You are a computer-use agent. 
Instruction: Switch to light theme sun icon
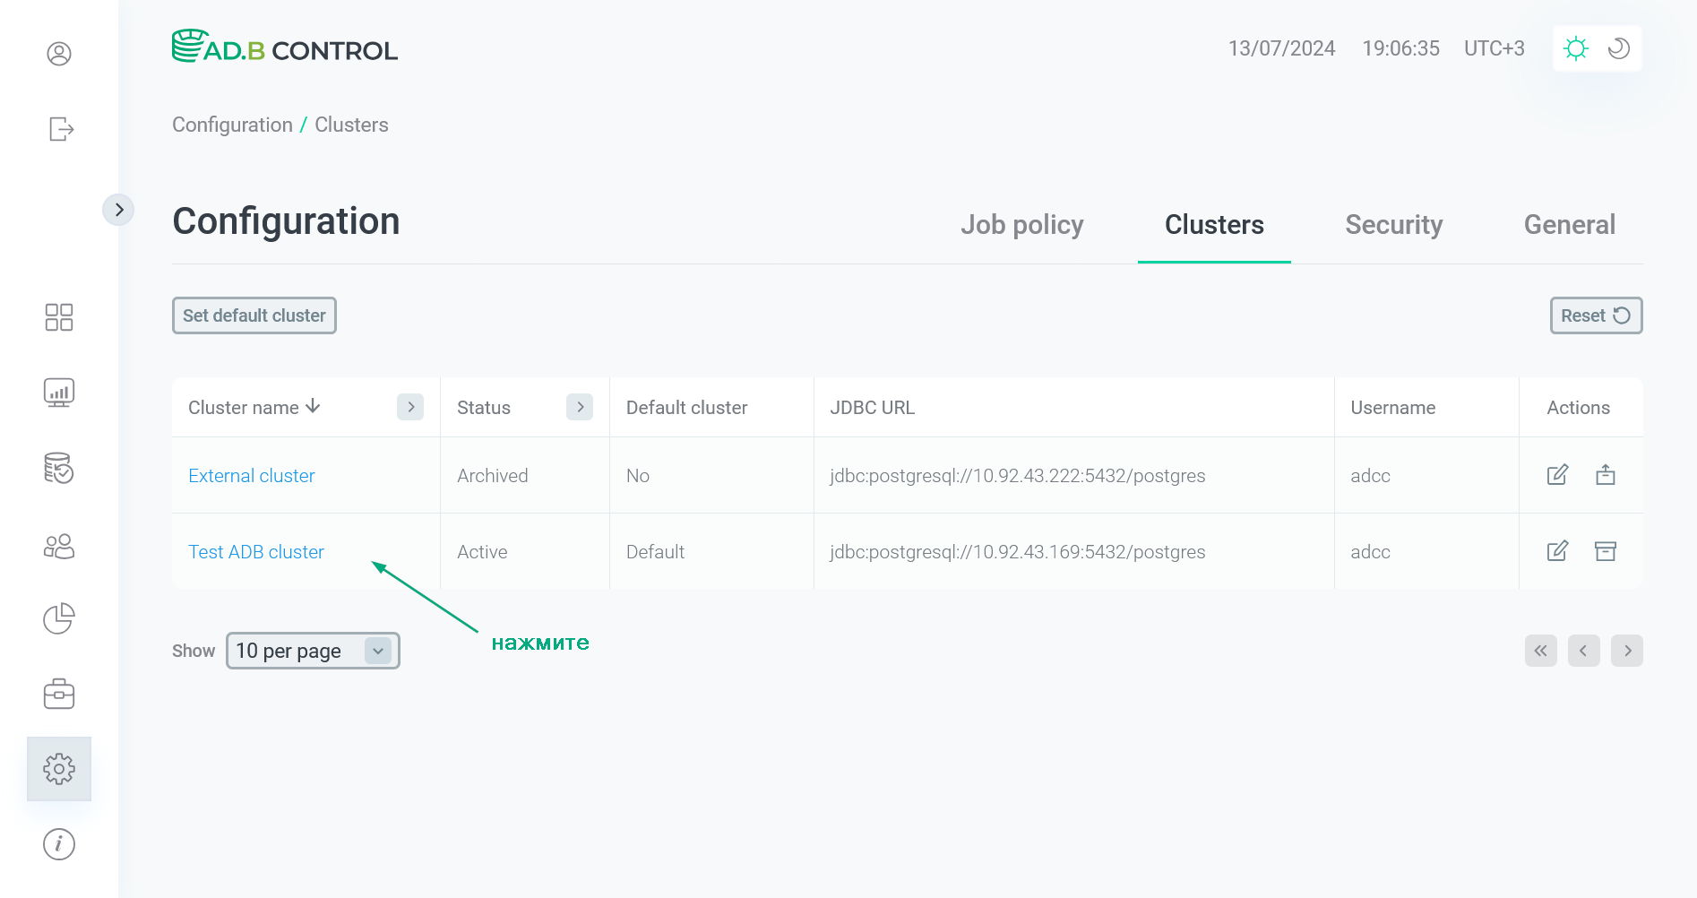coord(1575,48)
